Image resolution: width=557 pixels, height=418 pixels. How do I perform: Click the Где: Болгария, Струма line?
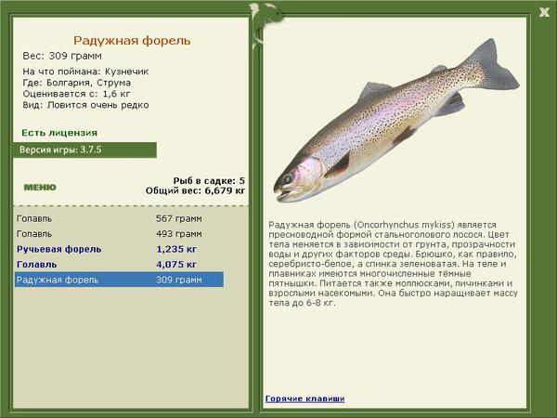point(77,83)
